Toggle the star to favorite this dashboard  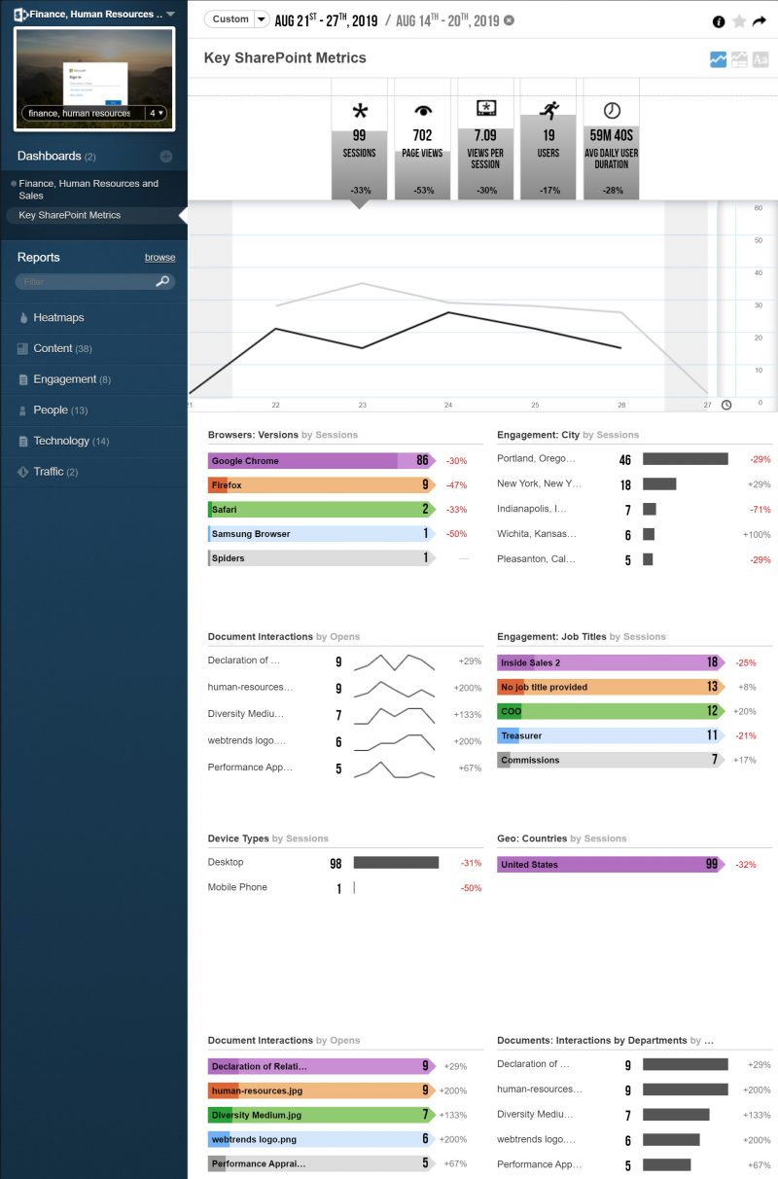coord(737,21)
